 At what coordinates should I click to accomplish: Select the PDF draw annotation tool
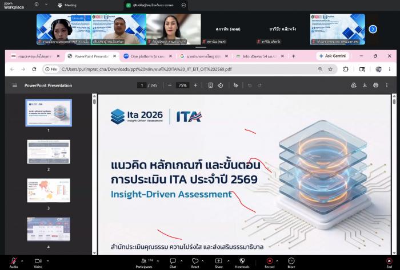click(x=235, y=85)
